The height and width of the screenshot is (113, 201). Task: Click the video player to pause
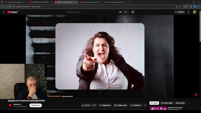100,56
